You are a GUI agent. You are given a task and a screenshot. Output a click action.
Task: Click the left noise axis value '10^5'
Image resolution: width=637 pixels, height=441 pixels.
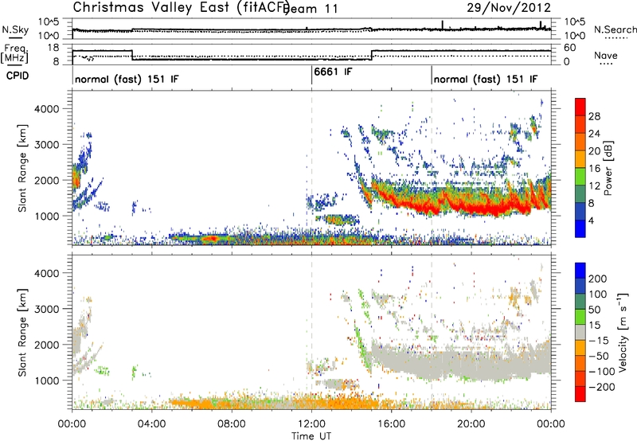point(49,22)
